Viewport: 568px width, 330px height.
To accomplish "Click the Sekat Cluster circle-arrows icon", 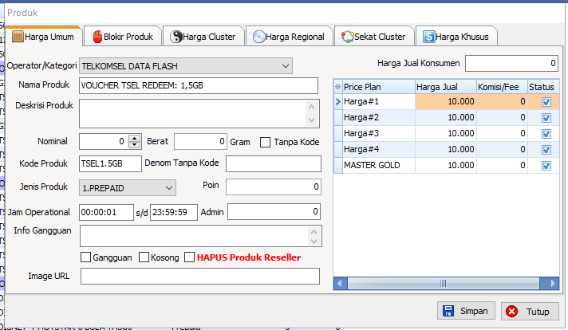I will coord(347,37).
